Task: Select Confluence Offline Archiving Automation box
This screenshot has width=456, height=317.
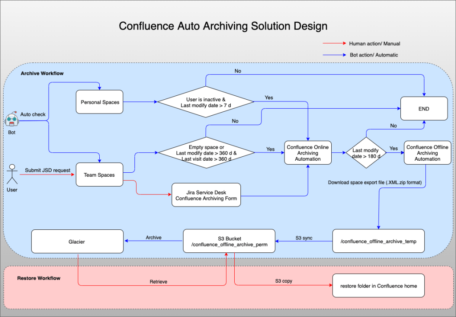Action: click(x=427, y=153)
